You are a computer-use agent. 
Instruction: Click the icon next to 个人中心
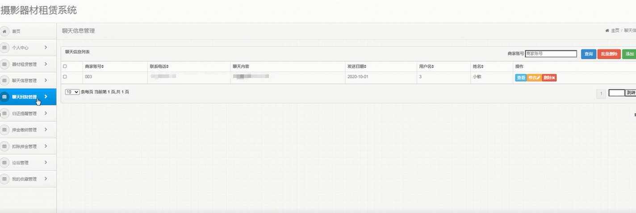[4, 48]
